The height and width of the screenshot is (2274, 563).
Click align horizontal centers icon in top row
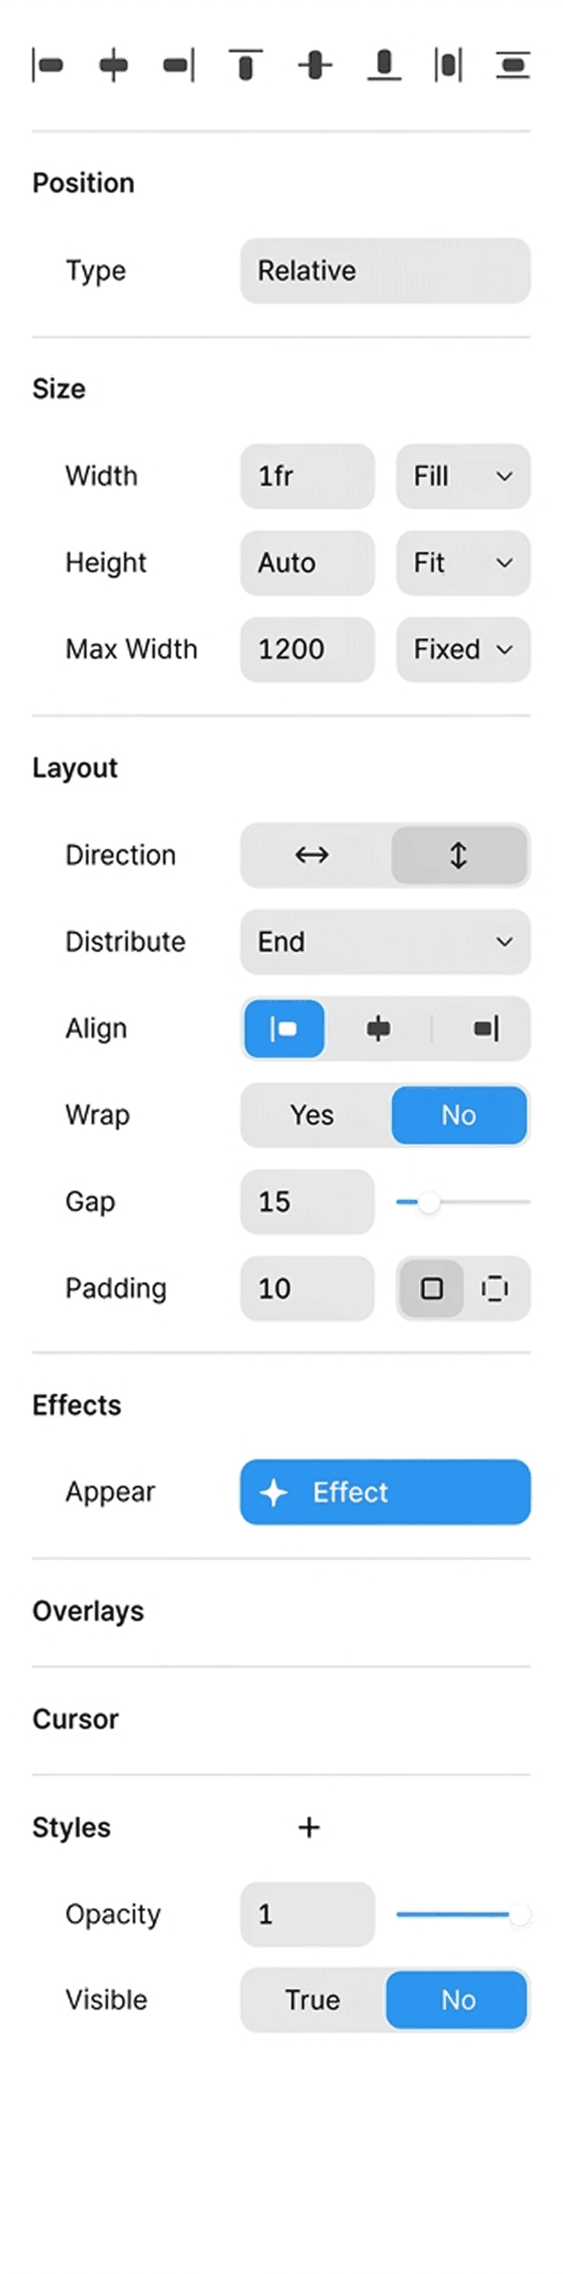click(114, 66)
